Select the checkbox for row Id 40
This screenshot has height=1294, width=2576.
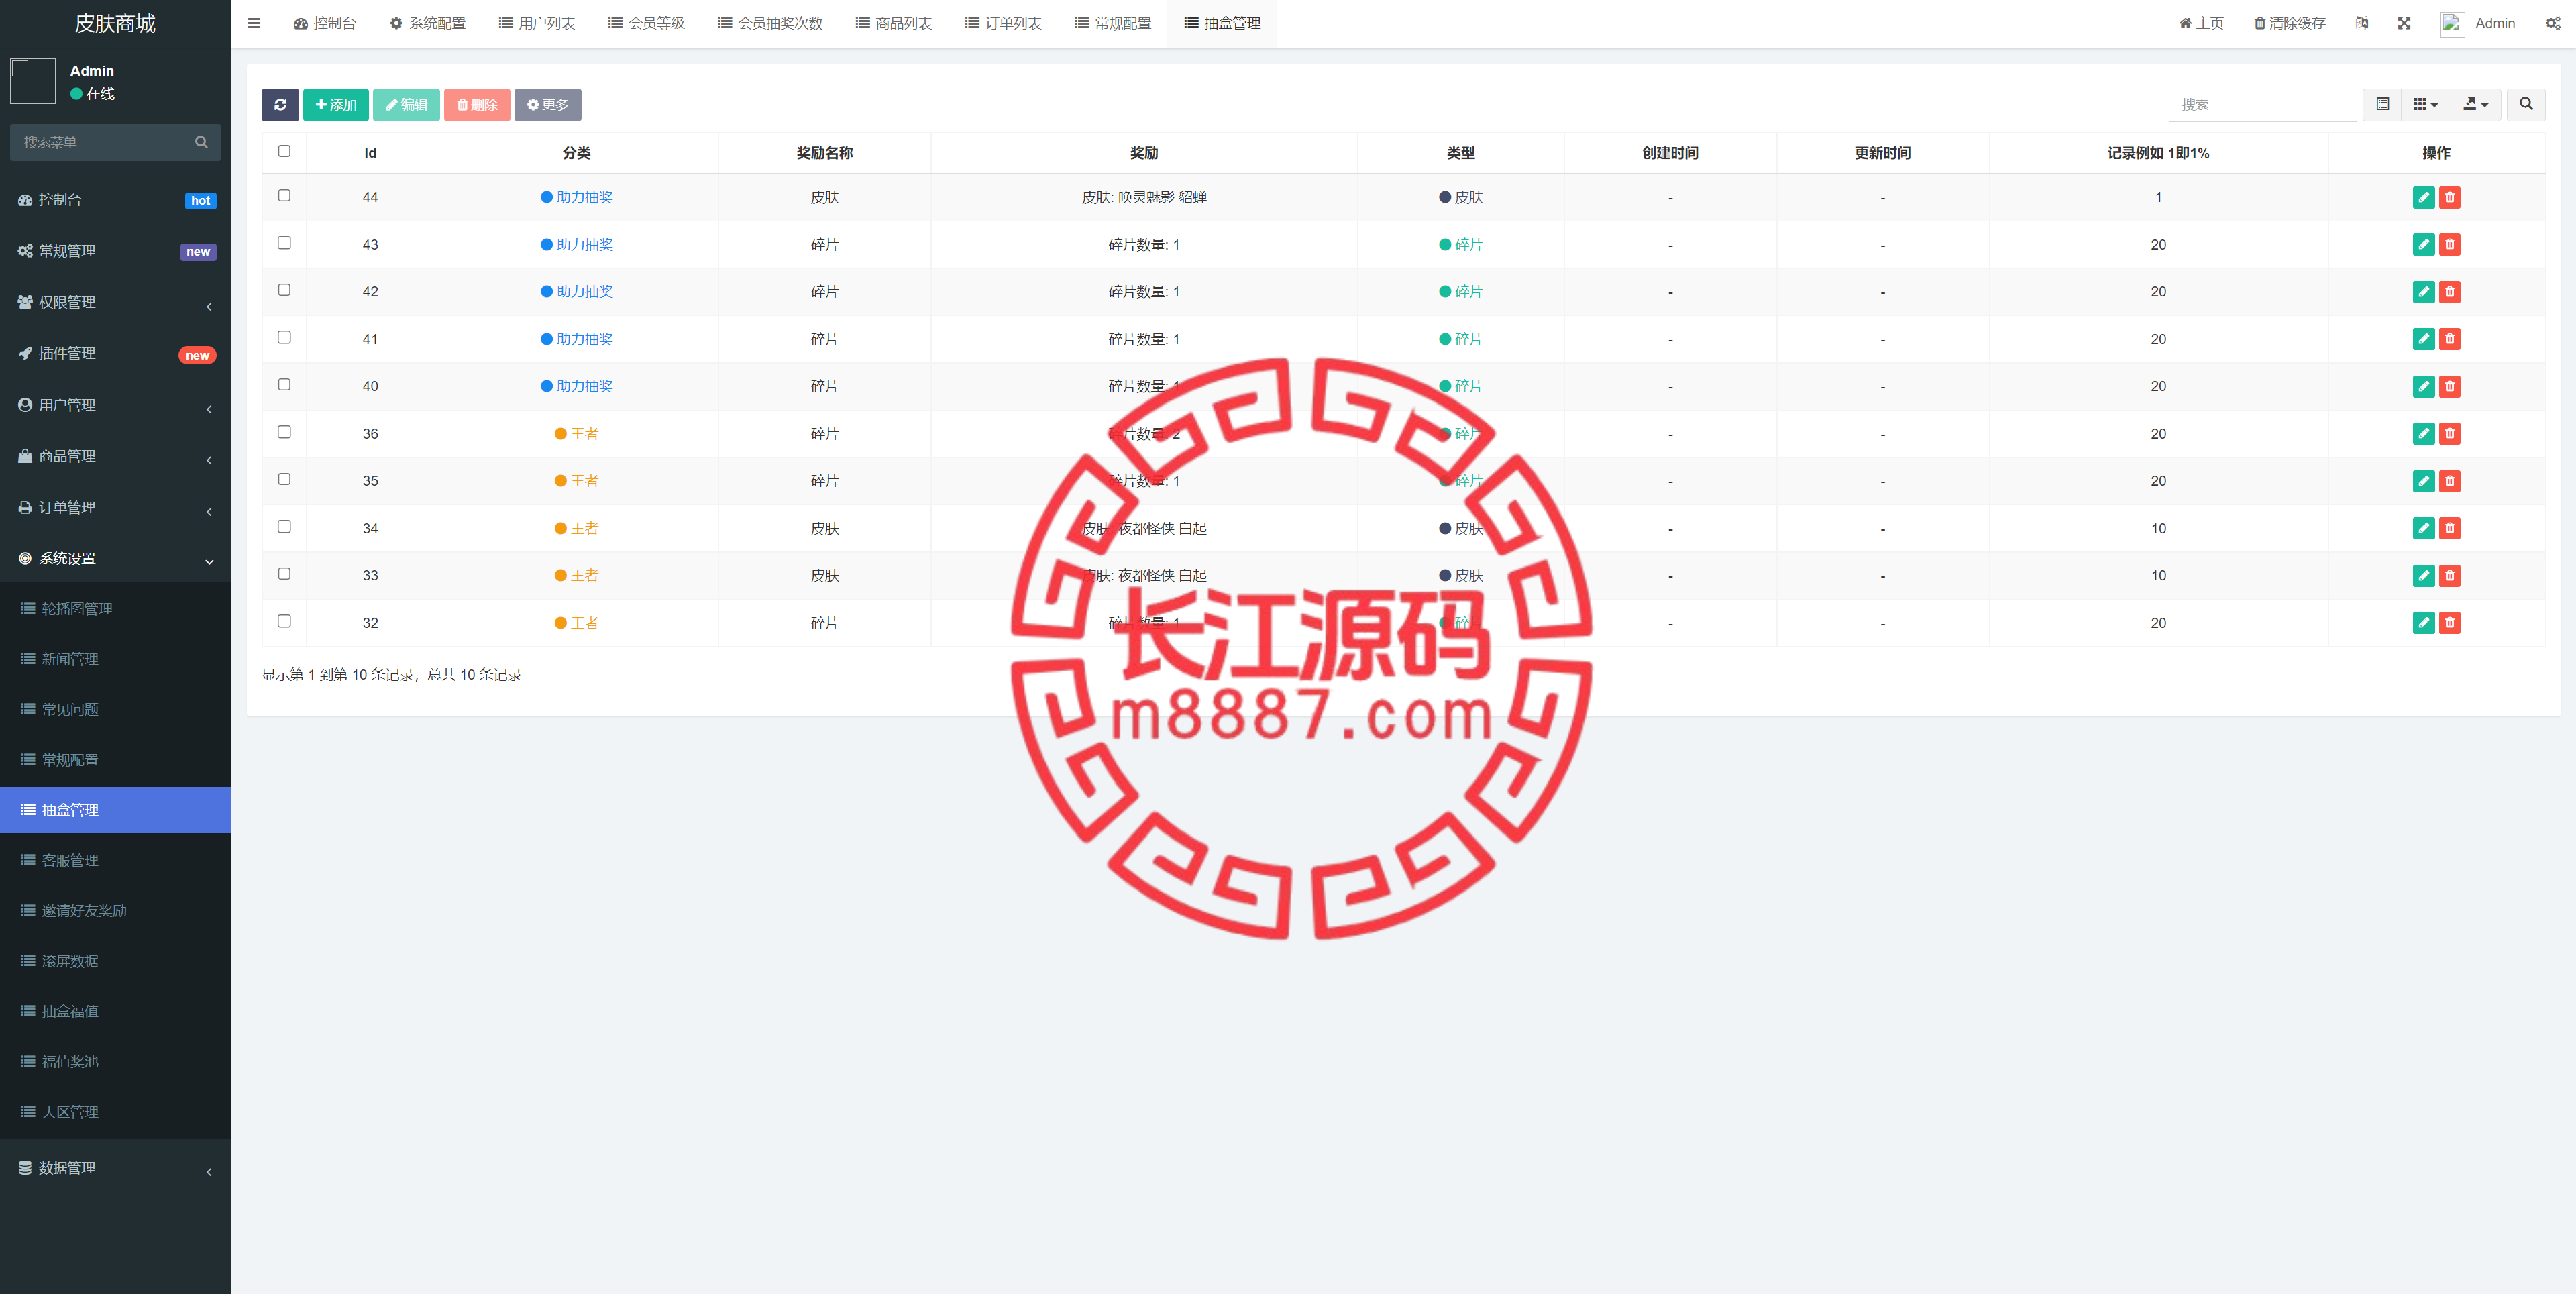tap(284, 384)
